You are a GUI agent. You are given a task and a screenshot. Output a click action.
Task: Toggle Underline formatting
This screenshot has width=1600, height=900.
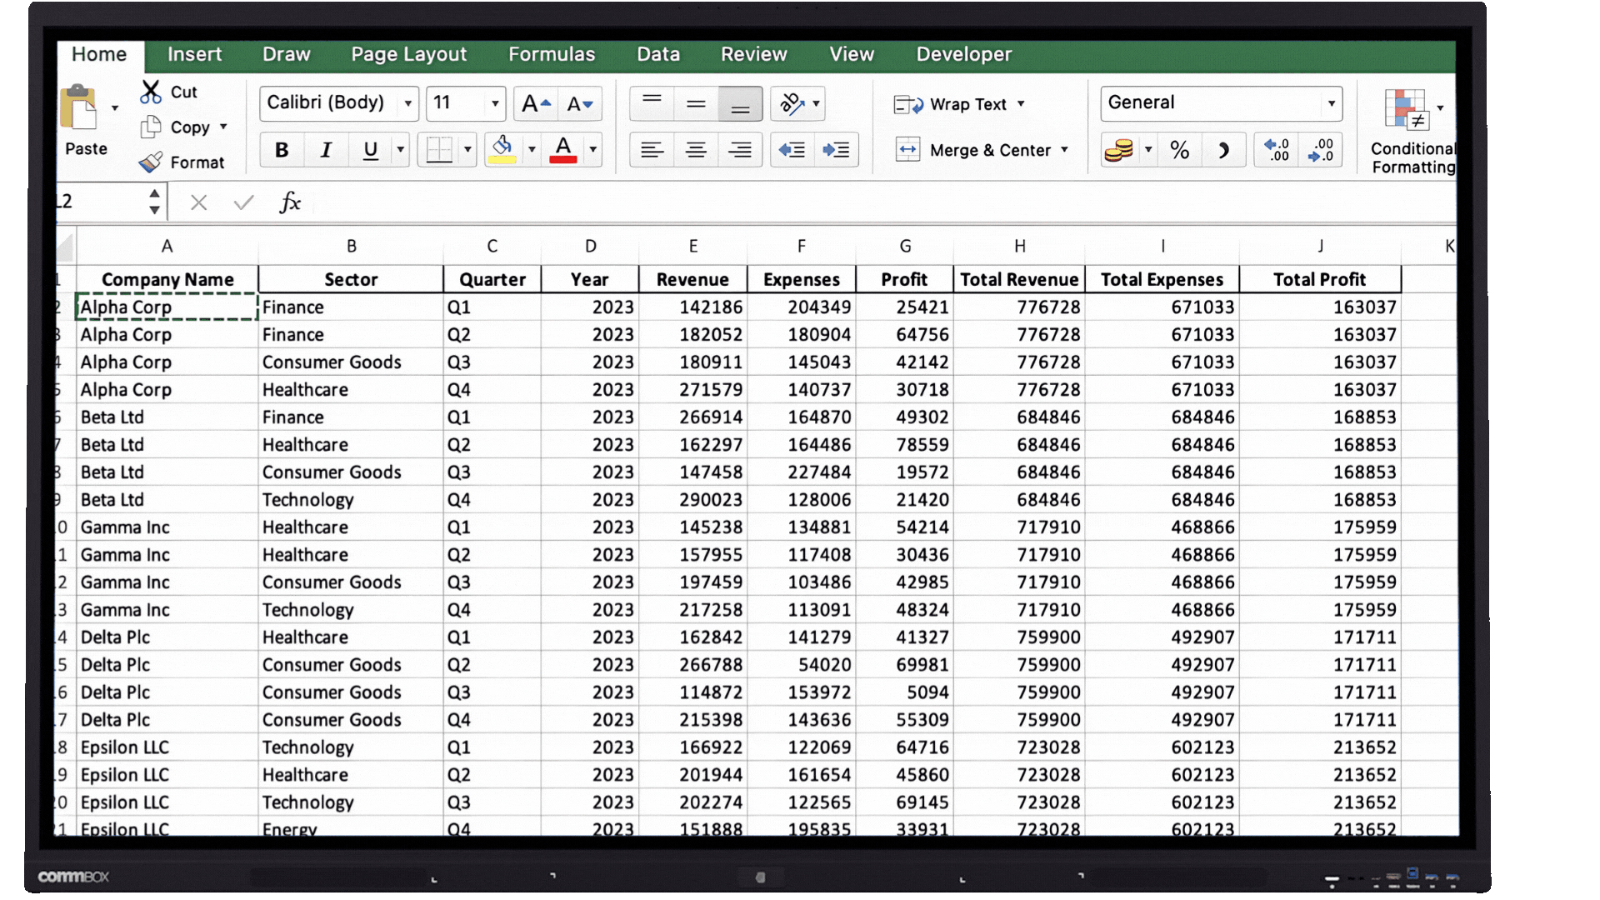pos(371,150)
